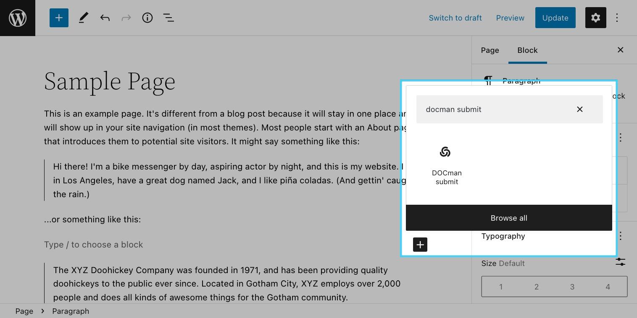Open Typography options three-dot menu
The image size is (637, 318).
click(620, 236)
